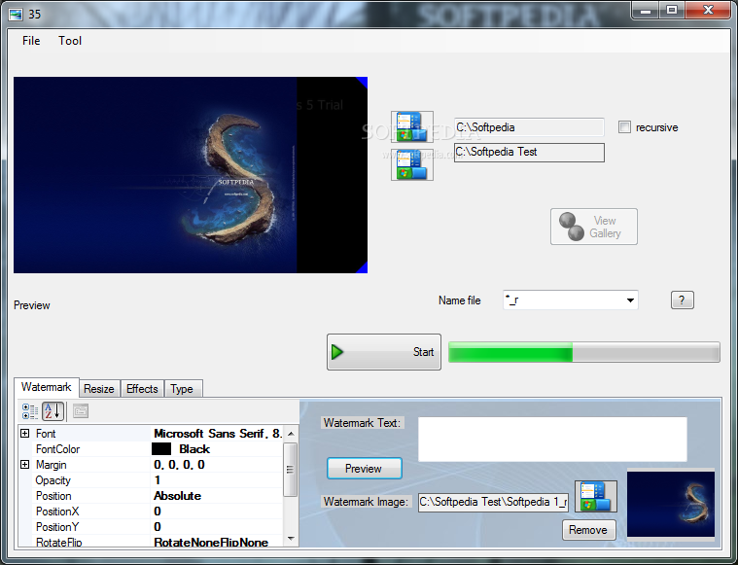Click the large image preview
This screenshot has height=565, width=738.
click(191, 175)
